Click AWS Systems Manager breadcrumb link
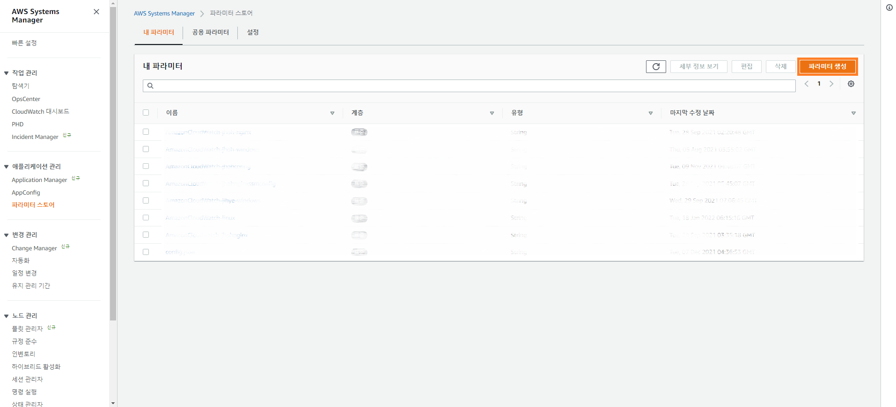 (164, 13)
